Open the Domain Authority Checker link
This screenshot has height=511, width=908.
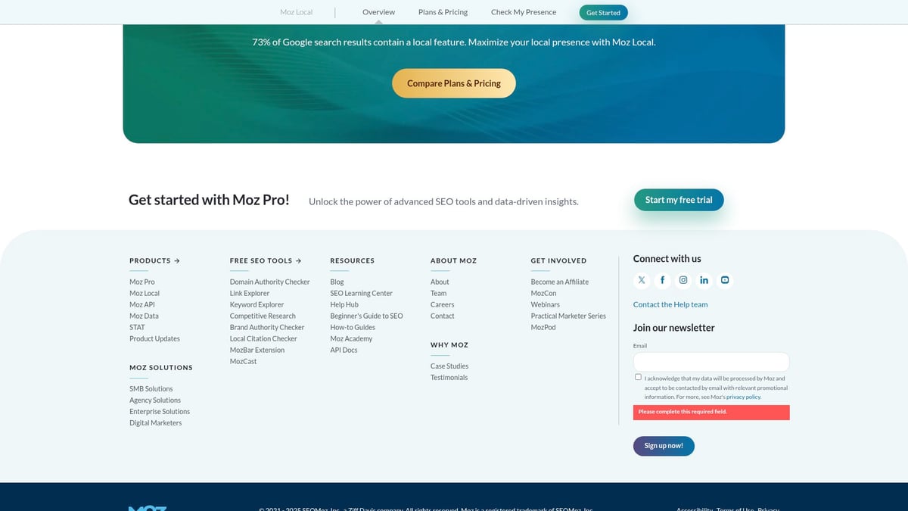point(269,281)
